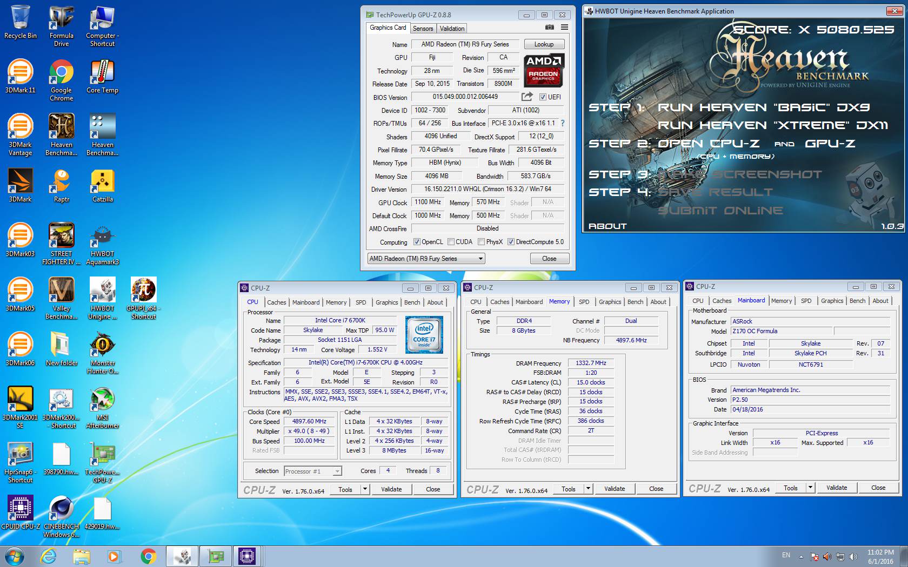The height and width of the screenshot is (567, 908).
Task: Open Graphics tab in the right CPU-Z window
Action: click(832, 301)
